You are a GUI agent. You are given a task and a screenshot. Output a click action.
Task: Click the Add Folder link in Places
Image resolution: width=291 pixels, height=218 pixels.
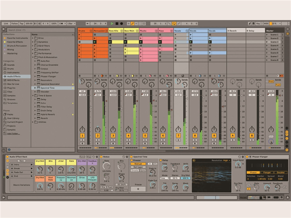(x=14, y=133)
